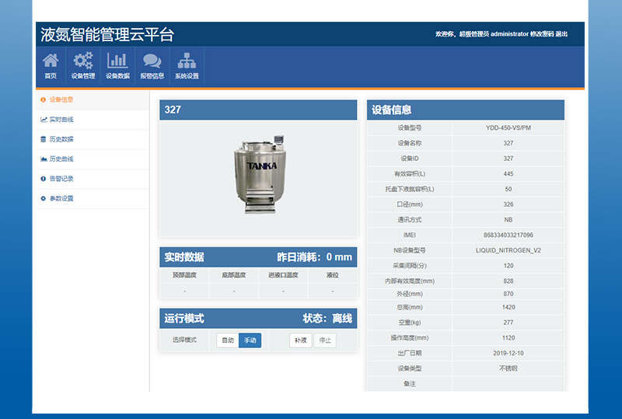Viewport: 622px width, 419px height.
Task: Click the 实时曲线 line chart icon
Action: tap(44, 120)
